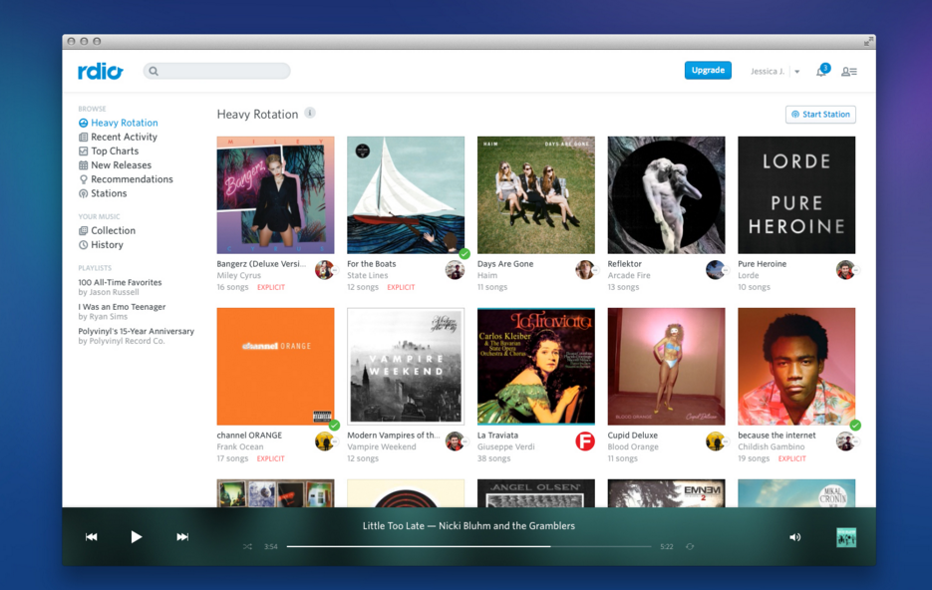Screen dimensions: 932x590
Task: Open Recommendations
Action: (x=126, y=179)
